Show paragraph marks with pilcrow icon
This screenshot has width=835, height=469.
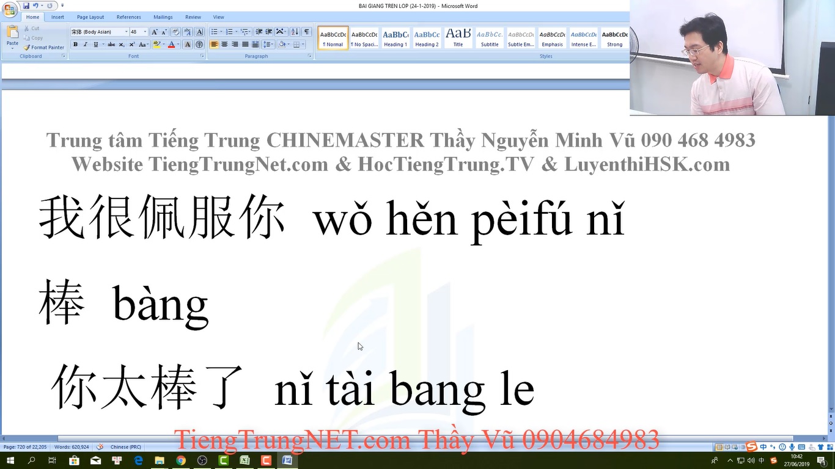(x=307, y=32)
